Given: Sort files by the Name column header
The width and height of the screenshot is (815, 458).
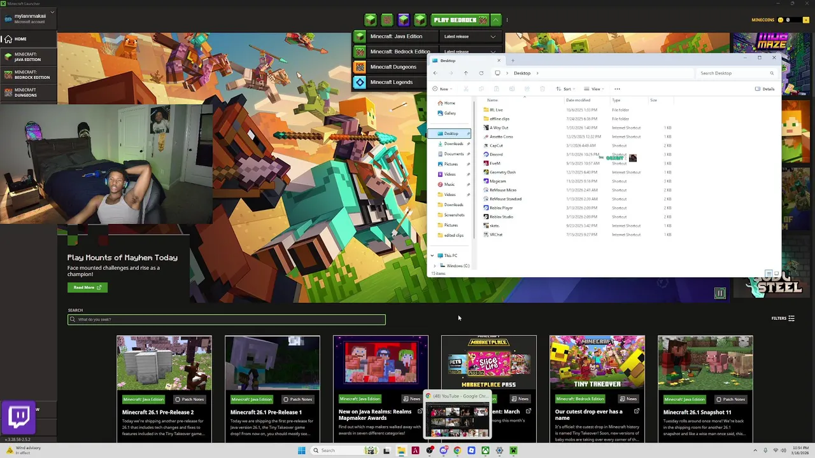Looking at the screenshot, I should (492, 100).
